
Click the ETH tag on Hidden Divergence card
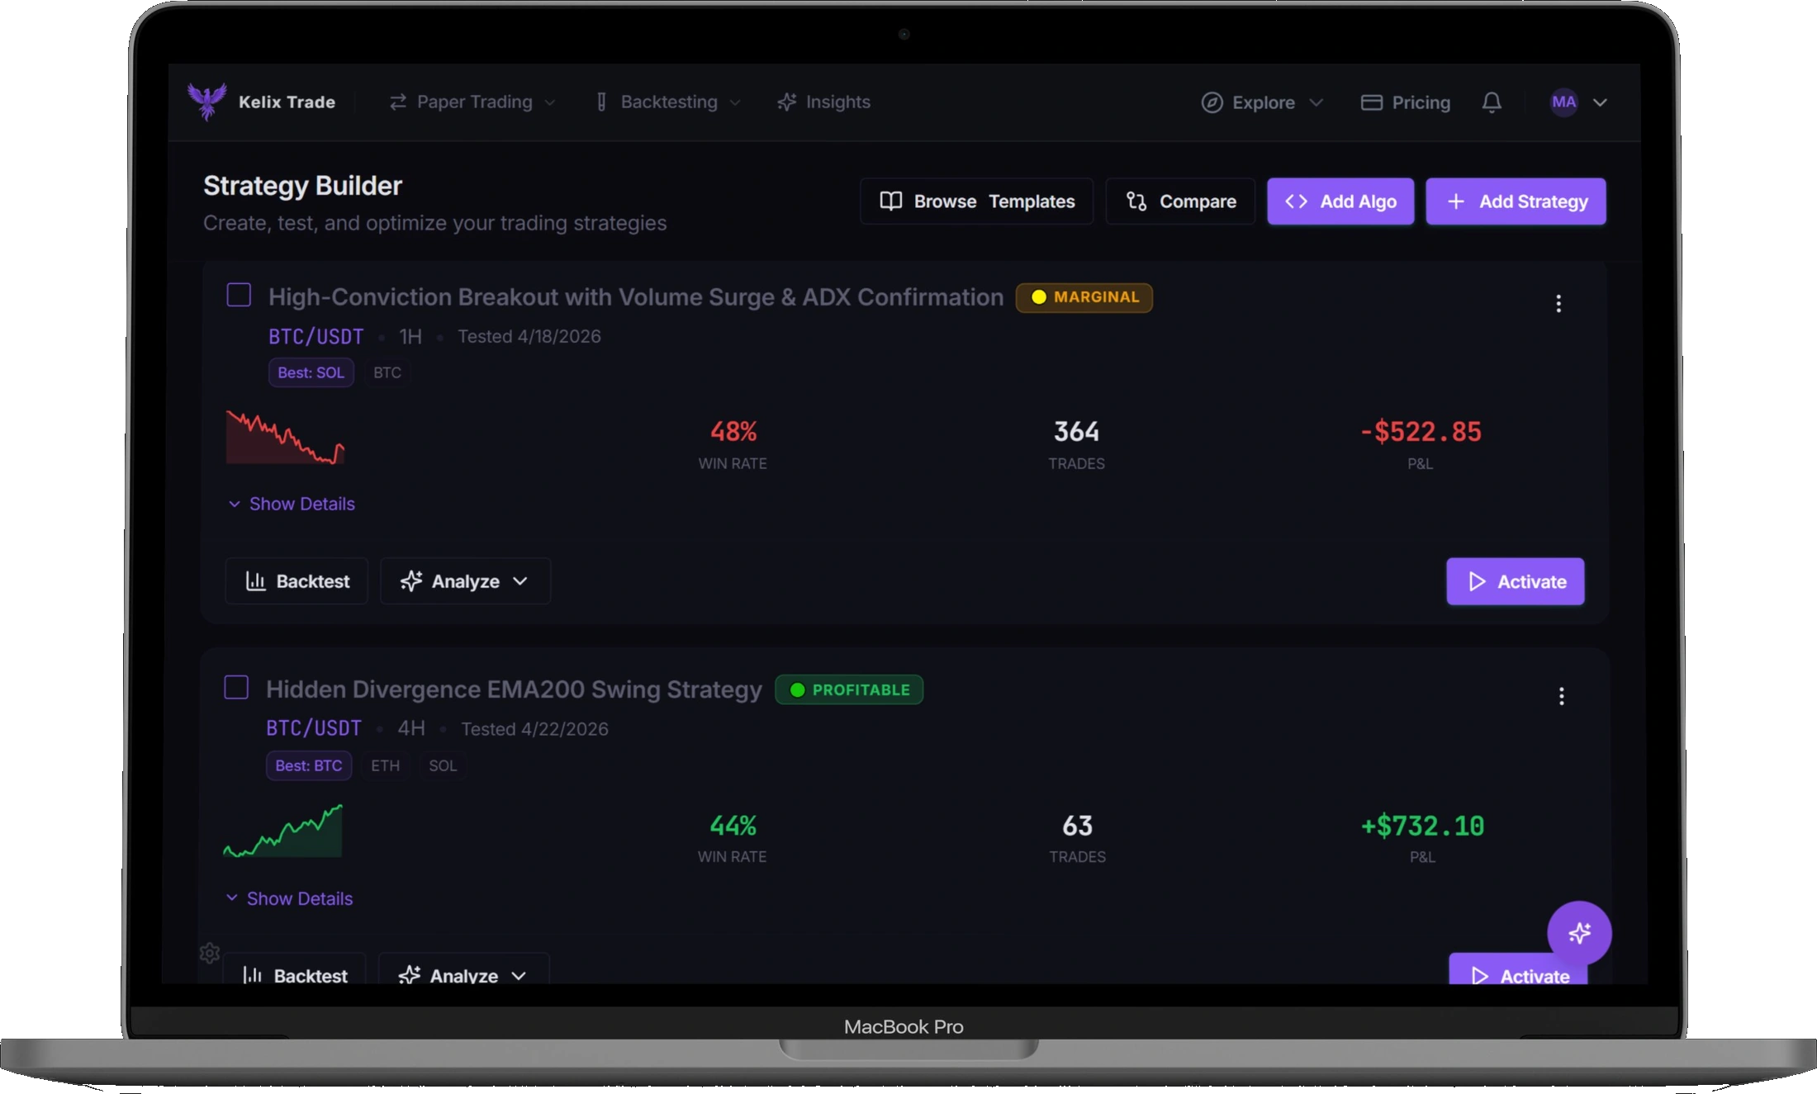[385, 765]
